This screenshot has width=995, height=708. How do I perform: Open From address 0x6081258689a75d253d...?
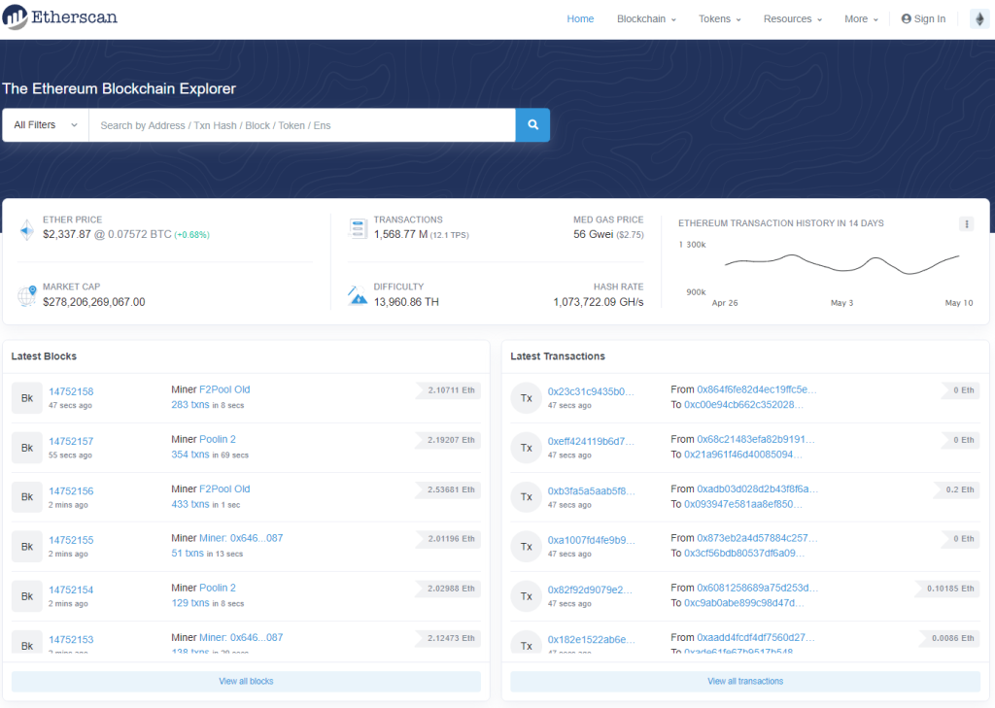point(758,589)
